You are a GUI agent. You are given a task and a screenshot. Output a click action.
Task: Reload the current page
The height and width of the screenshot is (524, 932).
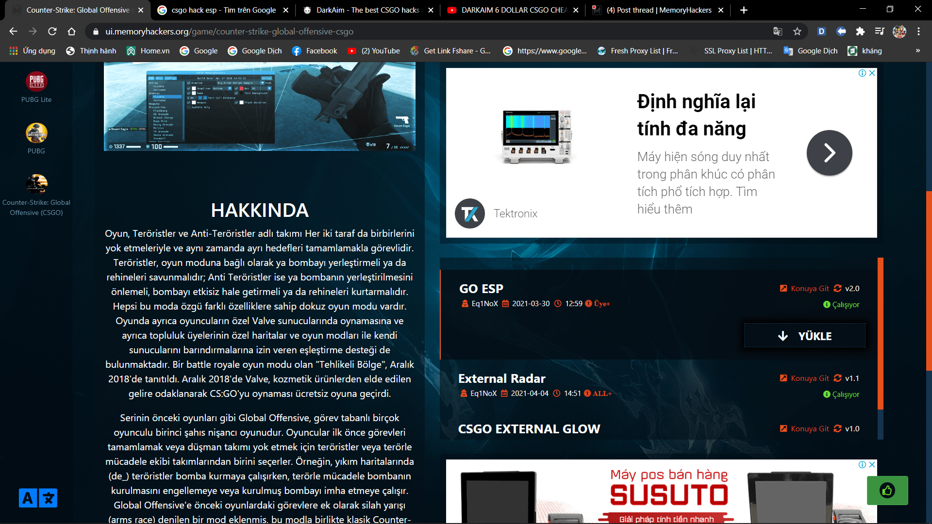click(x=52, y=31)
